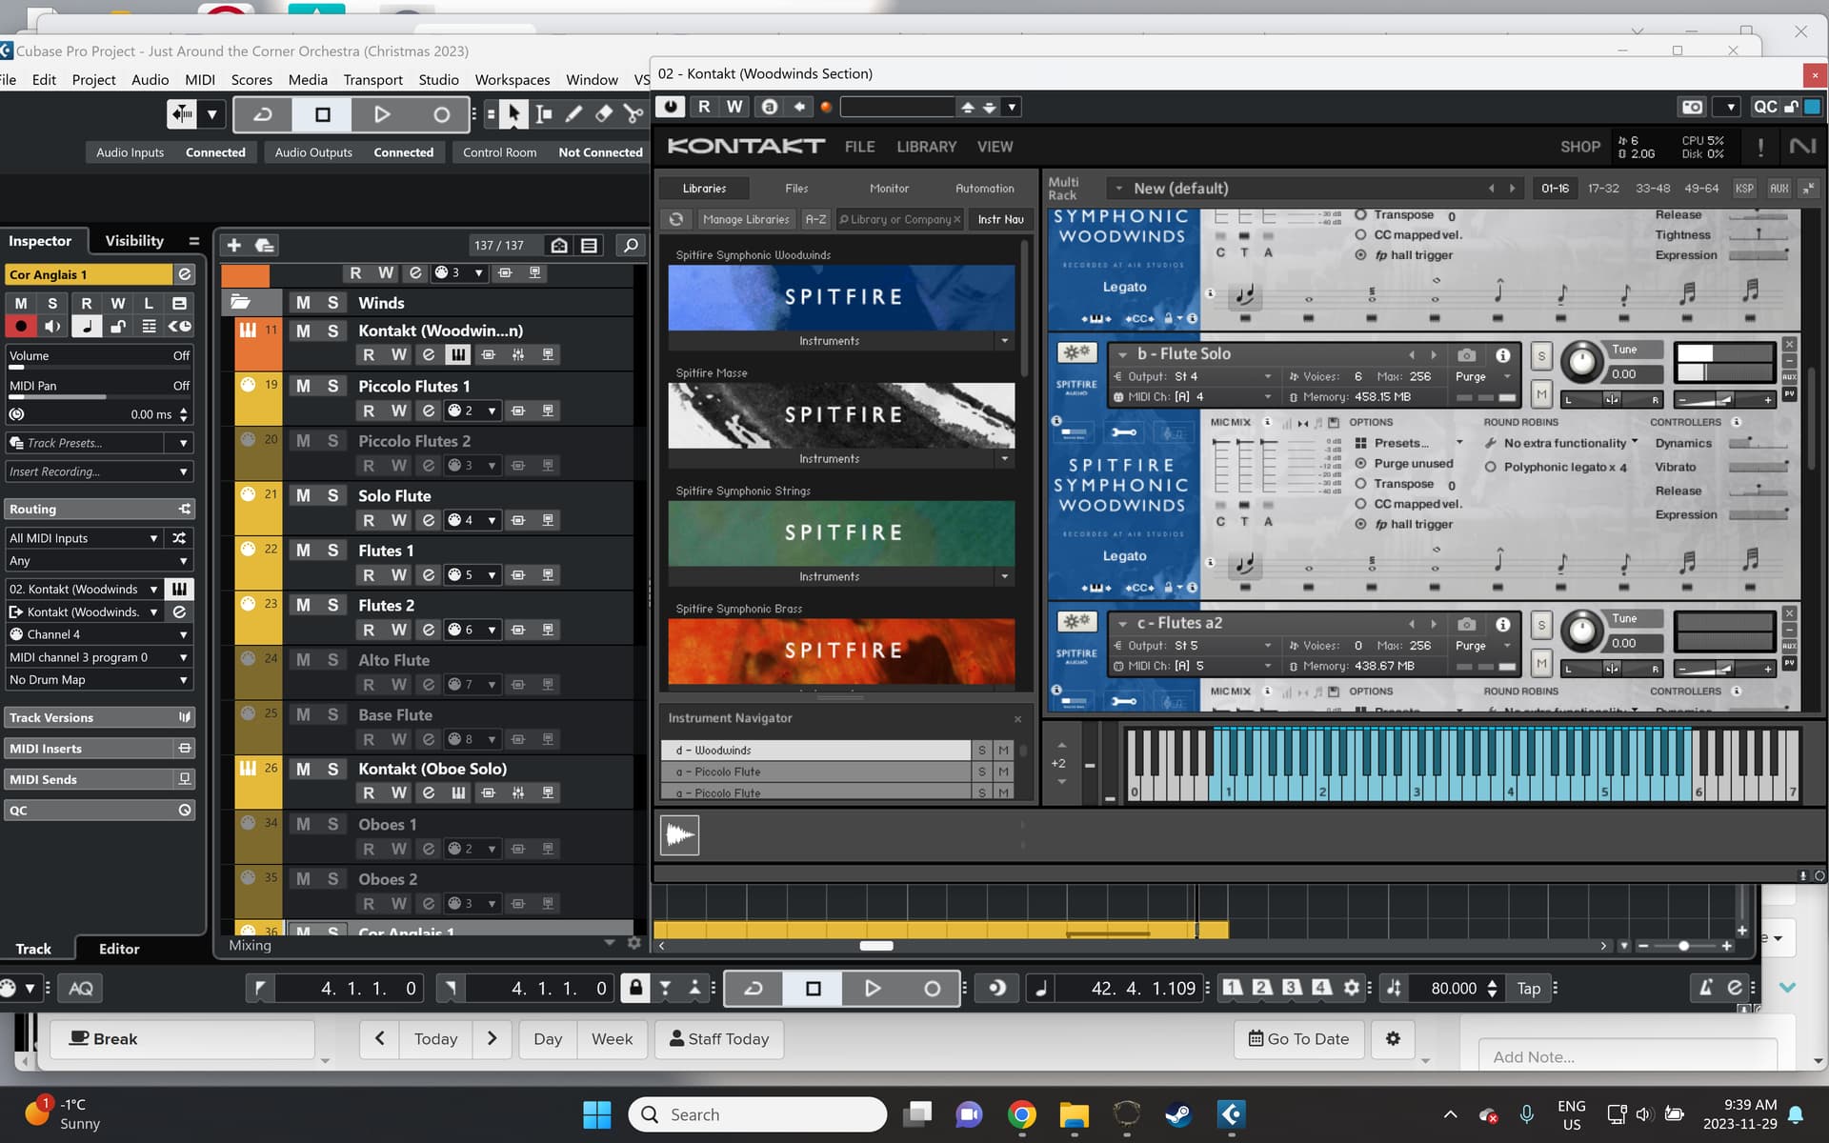Image resolution: width=1829 pixels, height=1143 pixels.
Task: Mute the Flutes 1 track
Action: [x=303, y=550]
